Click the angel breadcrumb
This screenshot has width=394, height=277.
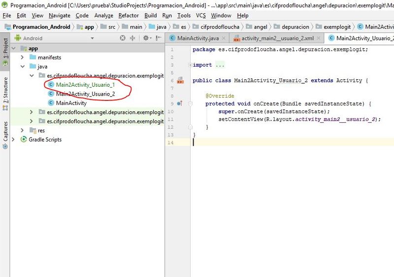pos(257,27)
